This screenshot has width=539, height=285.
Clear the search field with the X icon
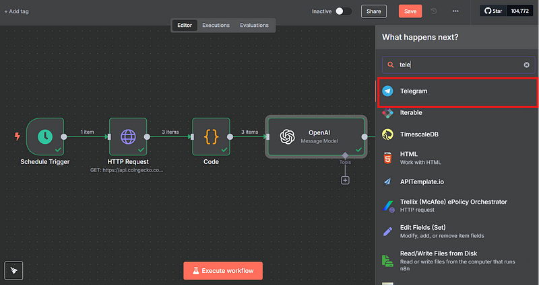click(527, 65)
